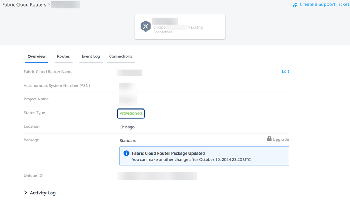Click the Standard package value
This screenshot has height=201, width=350.
point(128,140)
